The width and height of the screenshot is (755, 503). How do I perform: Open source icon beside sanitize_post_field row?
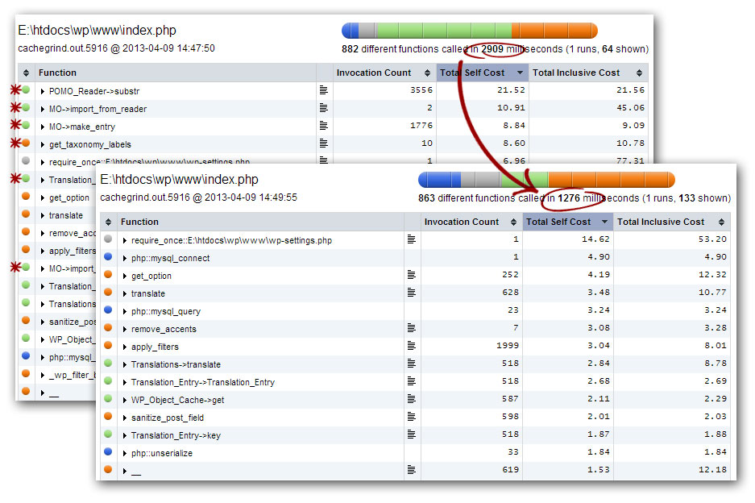pyautogui.click(x=412, y=418)
